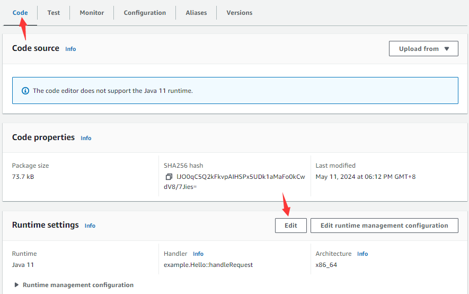Click Edit runtime management configuration button

(384, 226)
